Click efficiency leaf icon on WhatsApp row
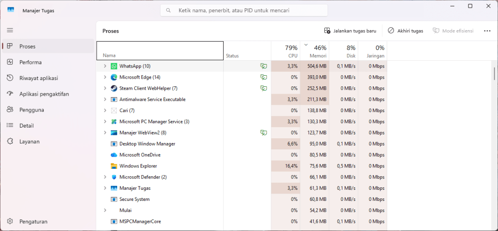498x231 pixels. (x=263, y=66)
